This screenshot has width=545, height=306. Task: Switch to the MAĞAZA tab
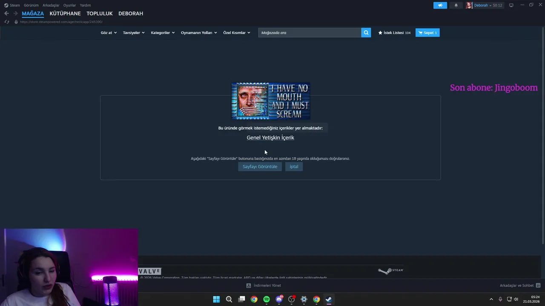[x=33, y=14]
